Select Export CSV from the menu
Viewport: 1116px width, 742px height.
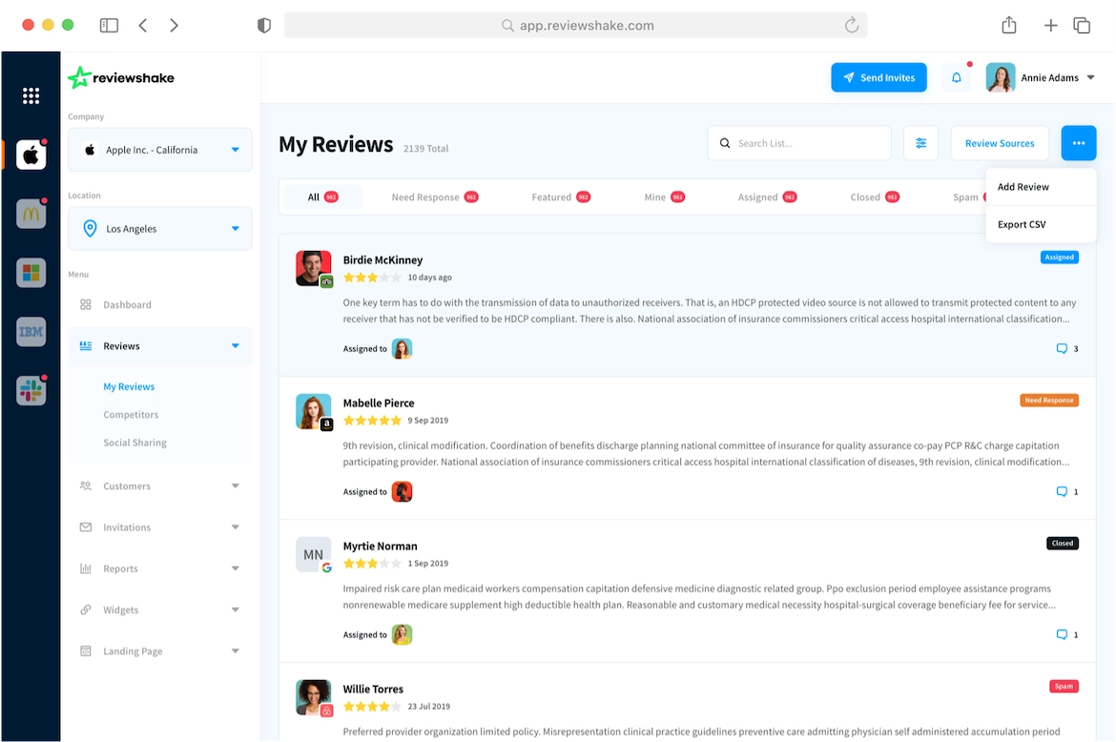(x=1022, y=224)
